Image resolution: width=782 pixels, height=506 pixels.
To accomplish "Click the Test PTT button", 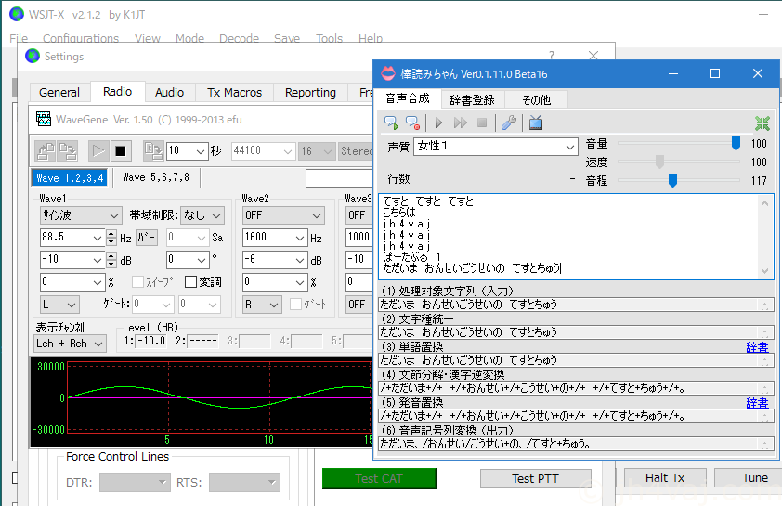I will (x=536, y=478).
